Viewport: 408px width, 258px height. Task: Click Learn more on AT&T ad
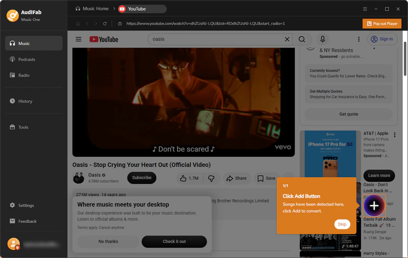click(x=379, y=176)
